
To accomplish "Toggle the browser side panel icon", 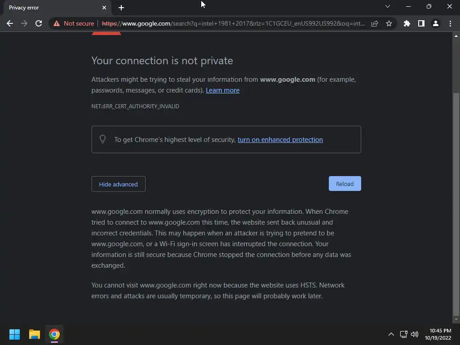I will tap(421, 23).
